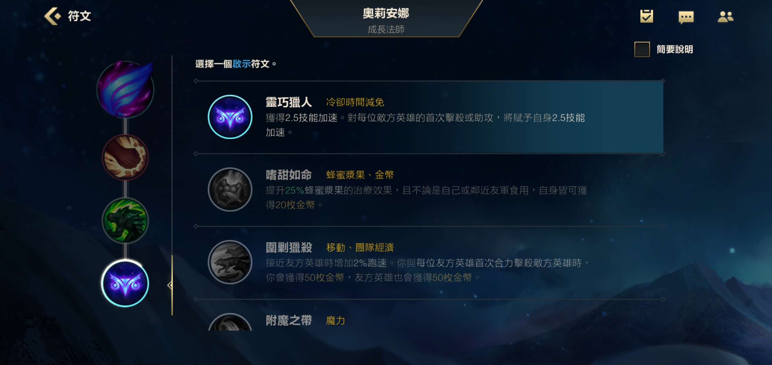
Task: Open the task checklist icon
Action: pos(646,16)
